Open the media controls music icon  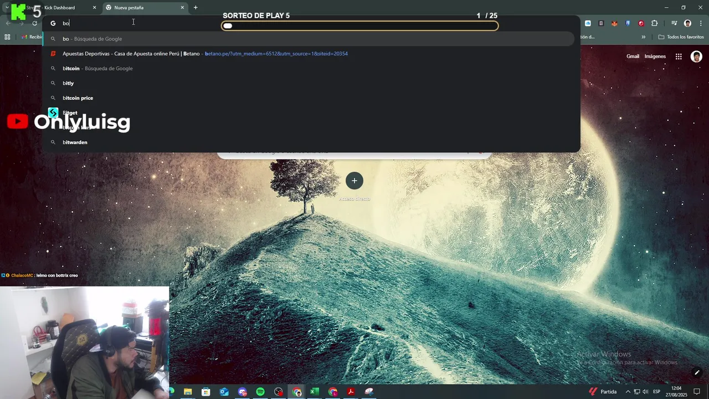[x=674, y=23]
